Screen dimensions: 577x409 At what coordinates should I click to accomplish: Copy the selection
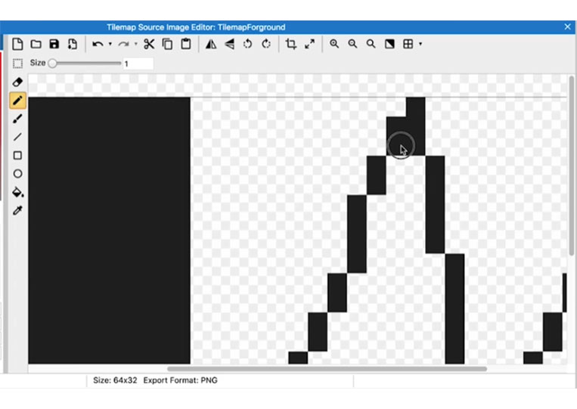(167, 44)
